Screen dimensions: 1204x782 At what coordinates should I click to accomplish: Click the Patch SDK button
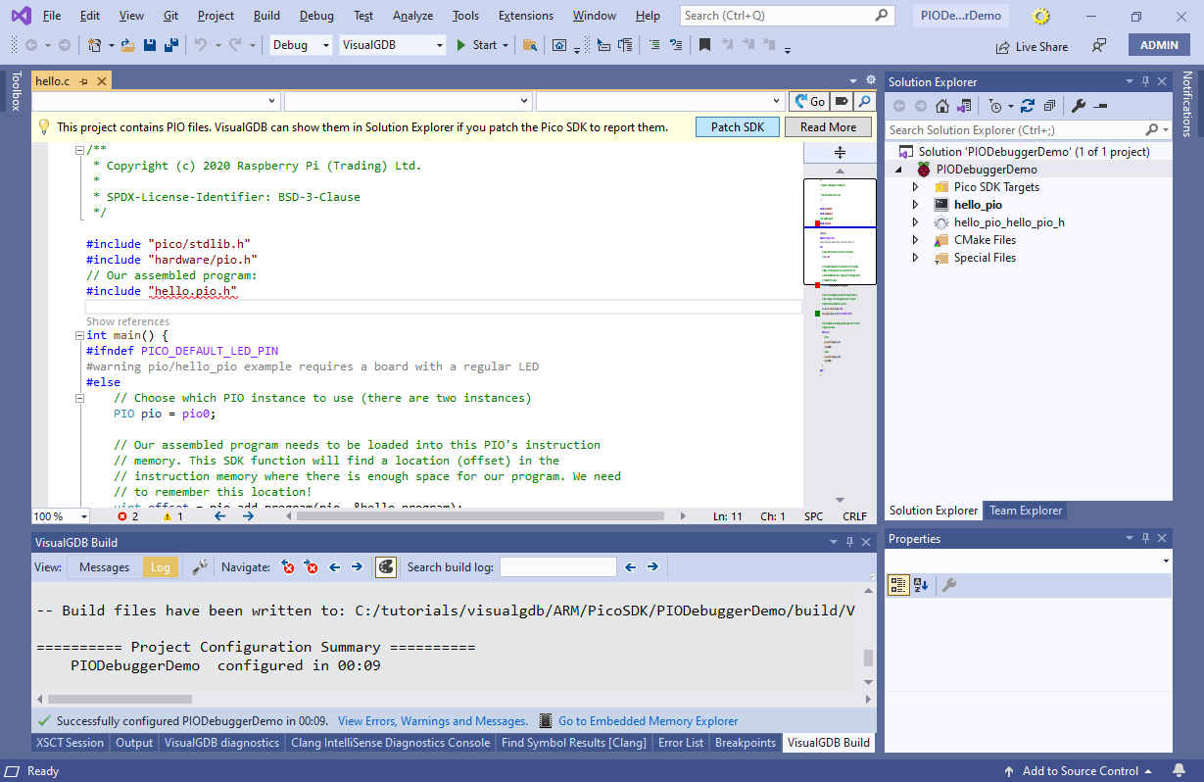click(738, 127)
